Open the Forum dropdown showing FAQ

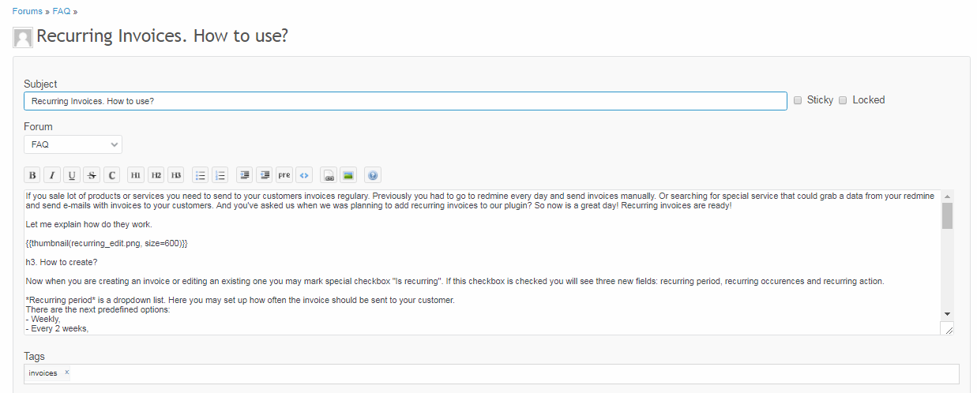point(73,145)
